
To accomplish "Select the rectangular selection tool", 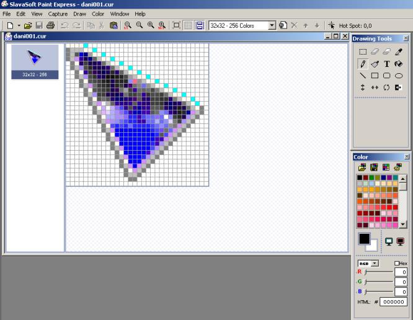I will (363, 52).
